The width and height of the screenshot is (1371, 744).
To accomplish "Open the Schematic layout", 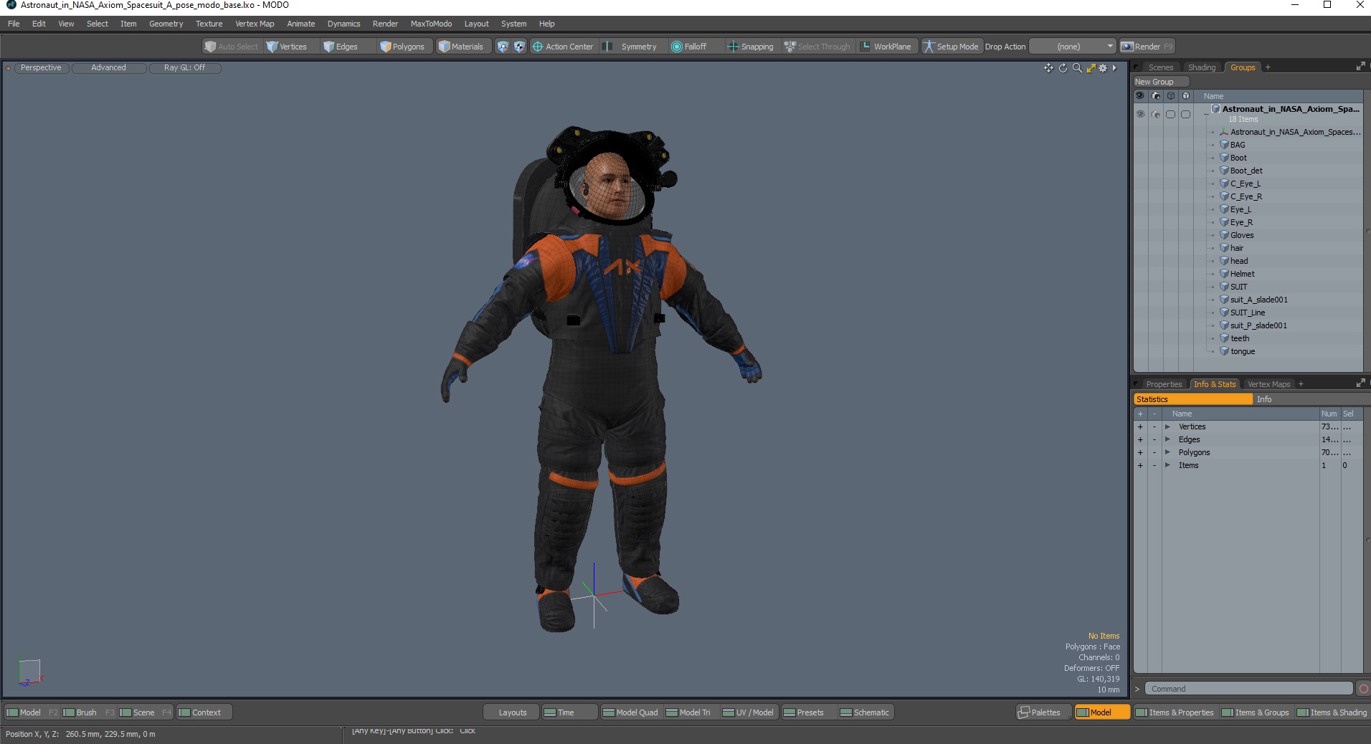I will pyautogui.click(x=865, y=712).
